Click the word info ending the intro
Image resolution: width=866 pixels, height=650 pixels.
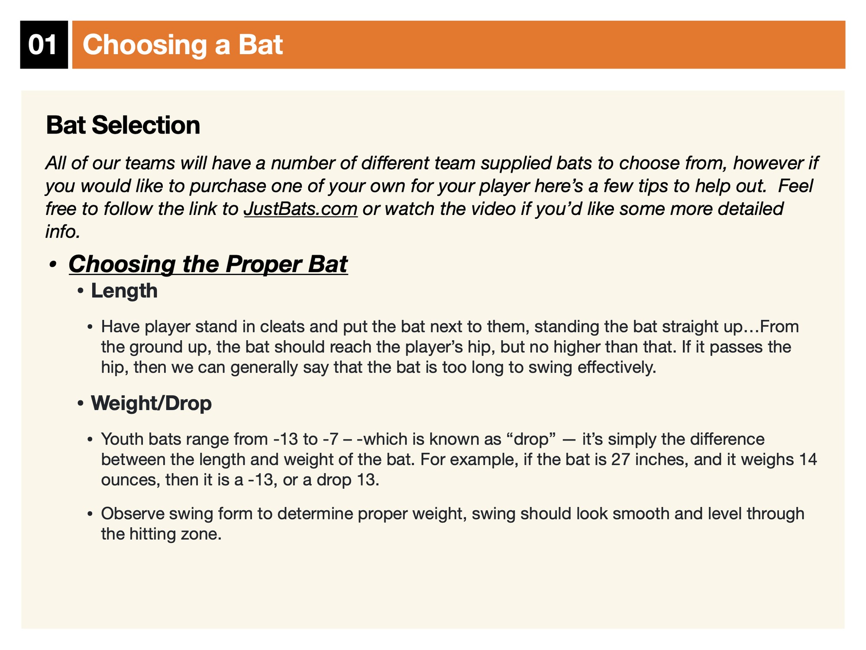63,232
